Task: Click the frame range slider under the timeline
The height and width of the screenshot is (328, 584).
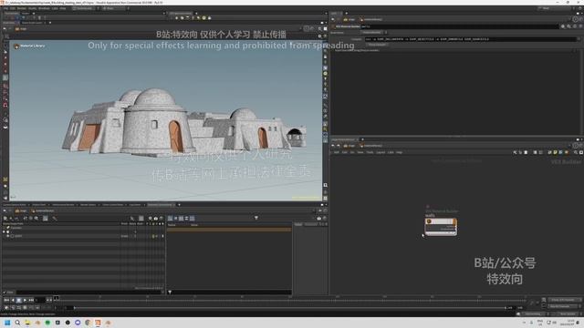Action: 290,308
